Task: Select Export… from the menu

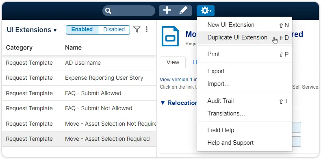Action: (245, 71)
